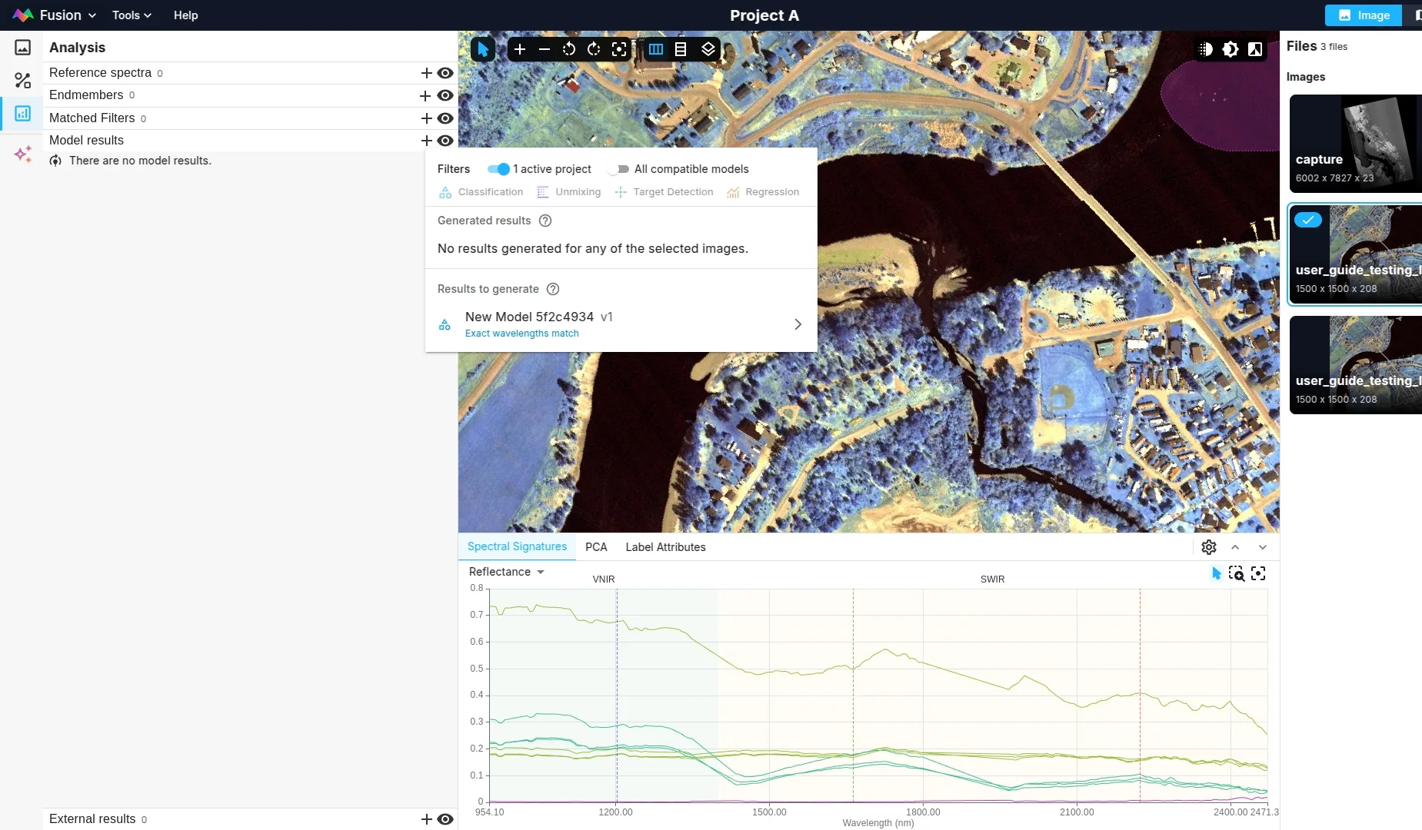Open the layers stack view icon

(x=708, y=50)
